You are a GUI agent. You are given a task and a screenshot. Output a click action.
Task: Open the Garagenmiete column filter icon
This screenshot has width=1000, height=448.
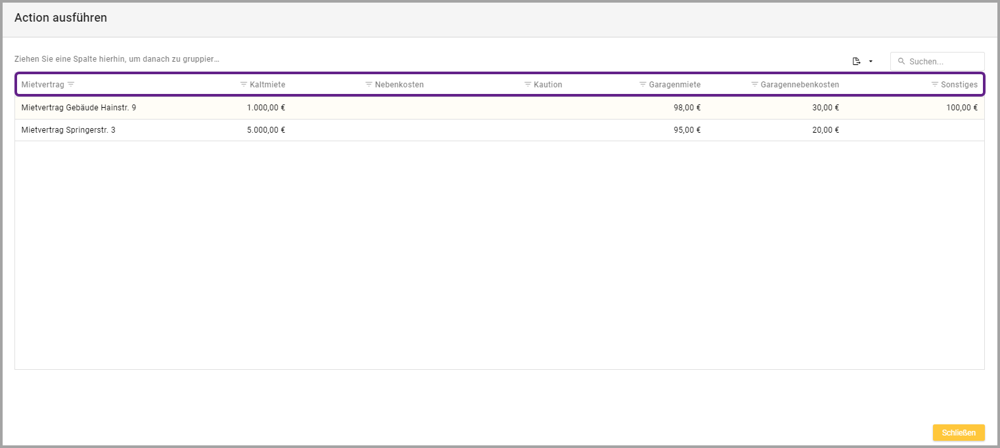coord(643,85)
